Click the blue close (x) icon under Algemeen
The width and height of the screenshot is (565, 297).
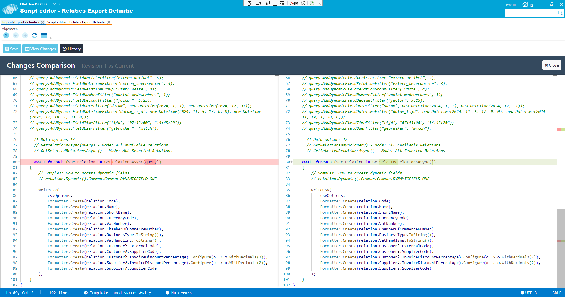pos(6,35)
